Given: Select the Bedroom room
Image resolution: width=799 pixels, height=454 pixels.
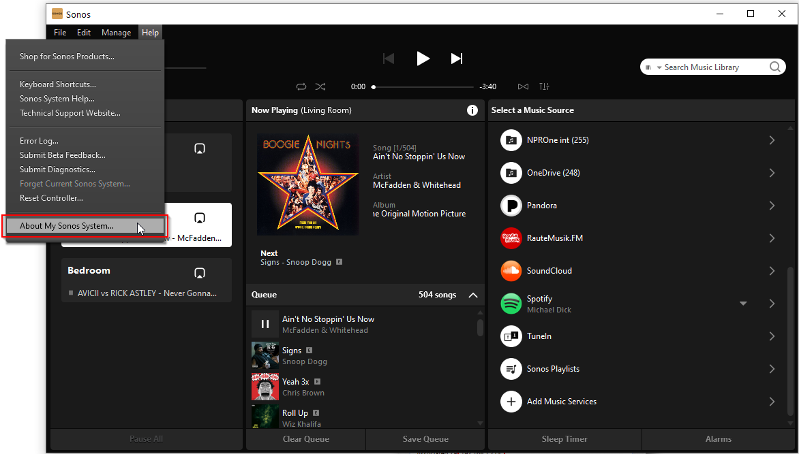Looking at the screenshot, I should [147, 280].
